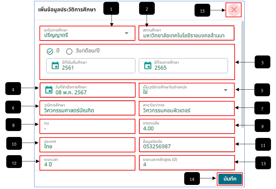Select the ปี radio option
This screenshot has height=189, width=276.
[x=50, y=51]
